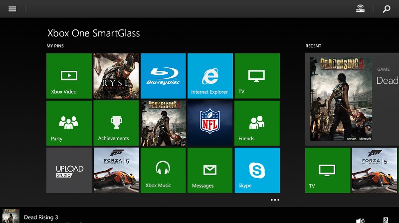Open the Blu-ray Disc tile
The height and width of the screenshot is (223, 399).
(x=163, y=76)
